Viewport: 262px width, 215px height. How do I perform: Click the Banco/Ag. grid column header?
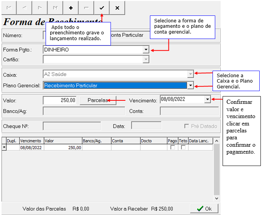[x=97, y=141]
